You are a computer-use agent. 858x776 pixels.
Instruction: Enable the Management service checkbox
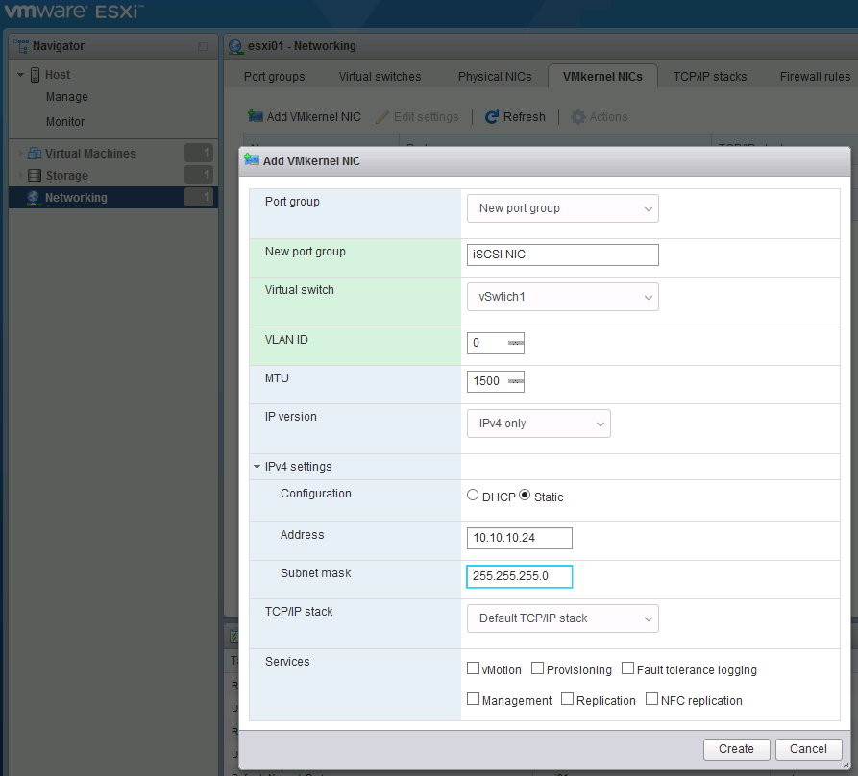coord(474,699)
